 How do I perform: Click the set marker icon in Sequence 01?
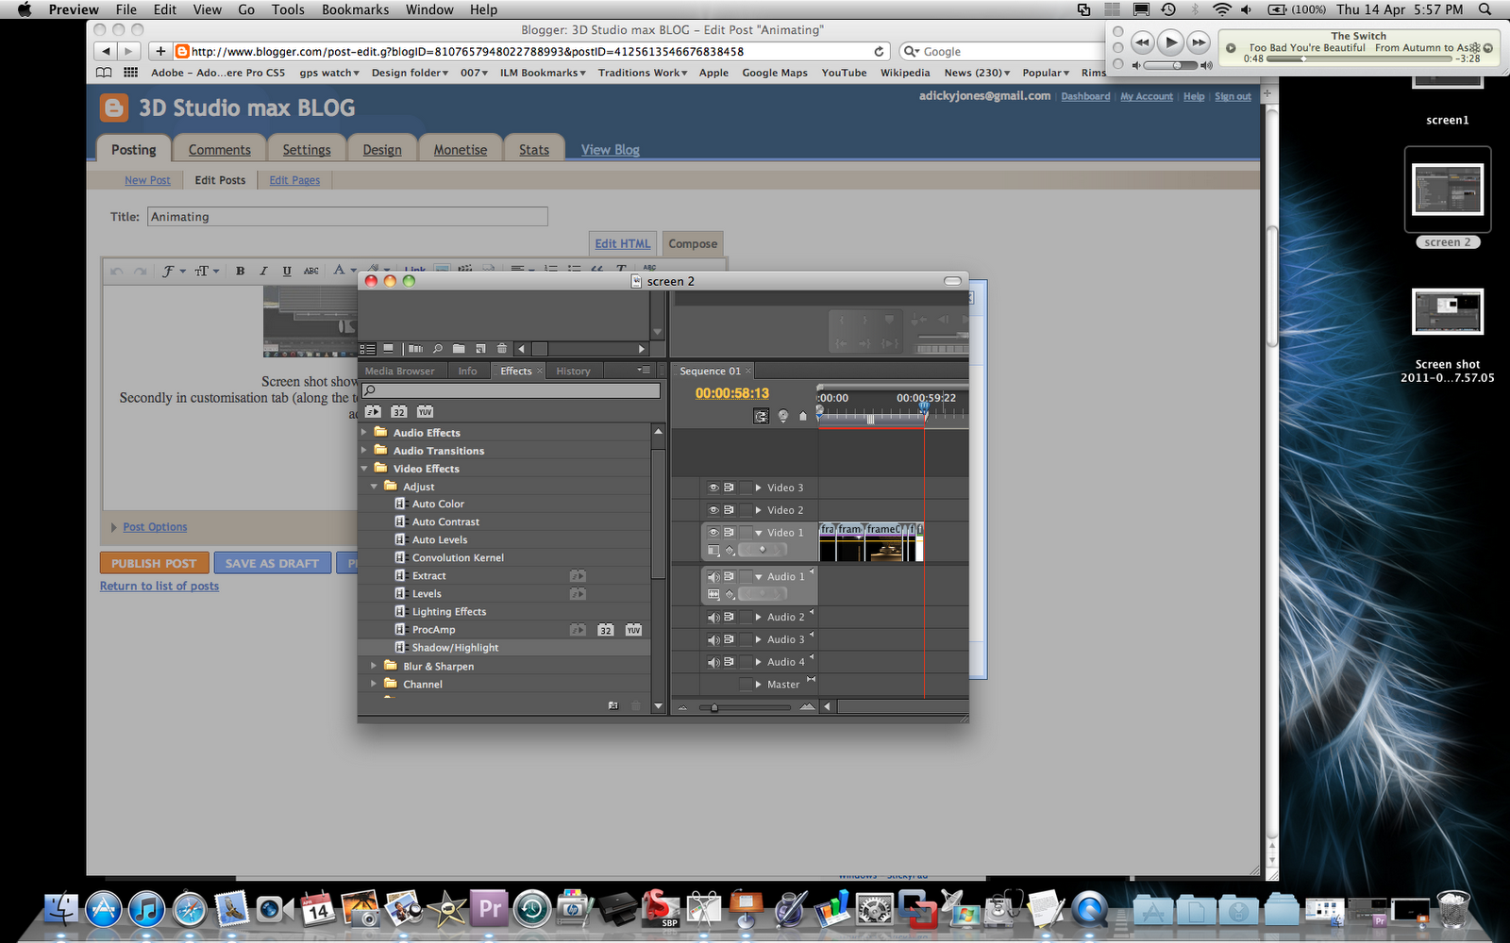(803, 416)
